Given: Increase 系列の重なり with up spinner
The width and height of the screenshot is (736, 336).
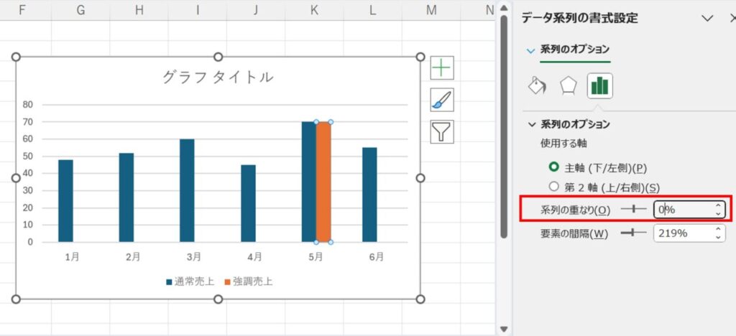Looking at the screenshot, I should point(718,206).
